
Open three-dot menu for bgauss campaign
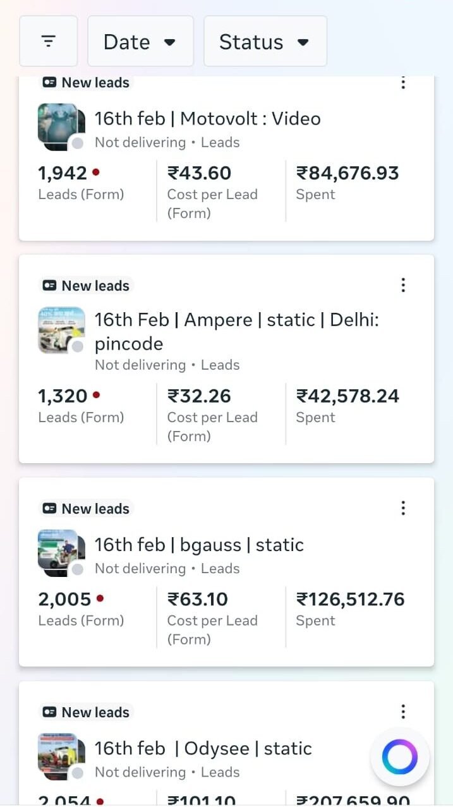coord(403,508)
